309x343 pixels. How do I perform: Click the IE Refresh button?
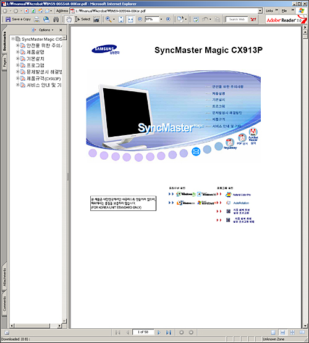[x=33, y=10]
